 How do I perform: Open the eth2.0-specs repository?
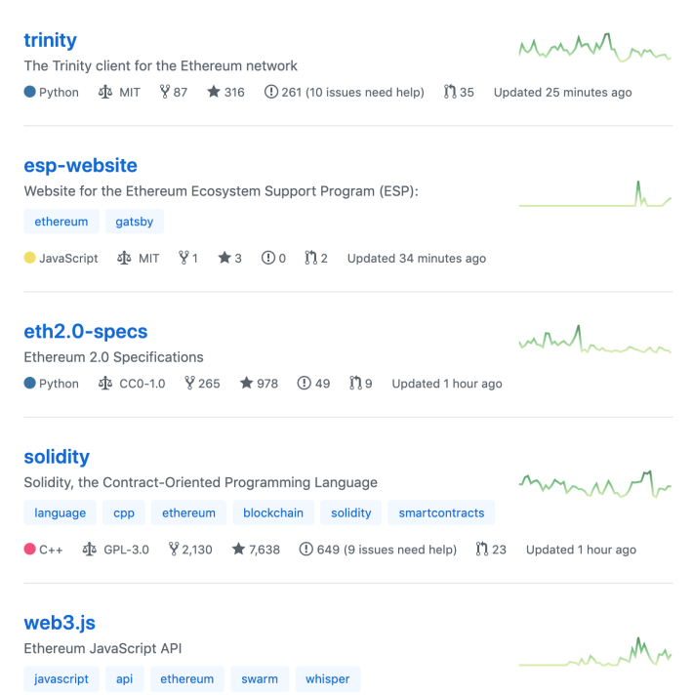(86, 332)
